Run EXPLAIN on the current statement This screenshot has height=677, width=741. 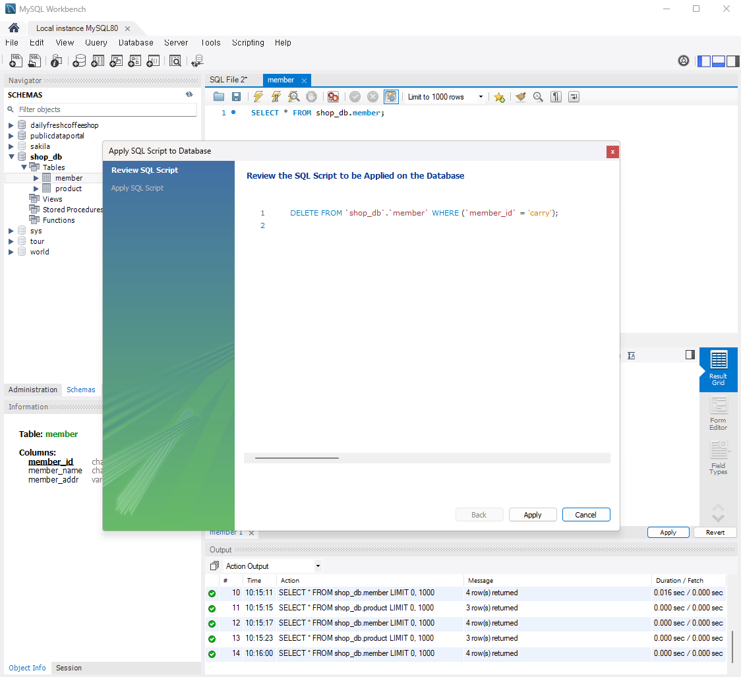point(294,97)
